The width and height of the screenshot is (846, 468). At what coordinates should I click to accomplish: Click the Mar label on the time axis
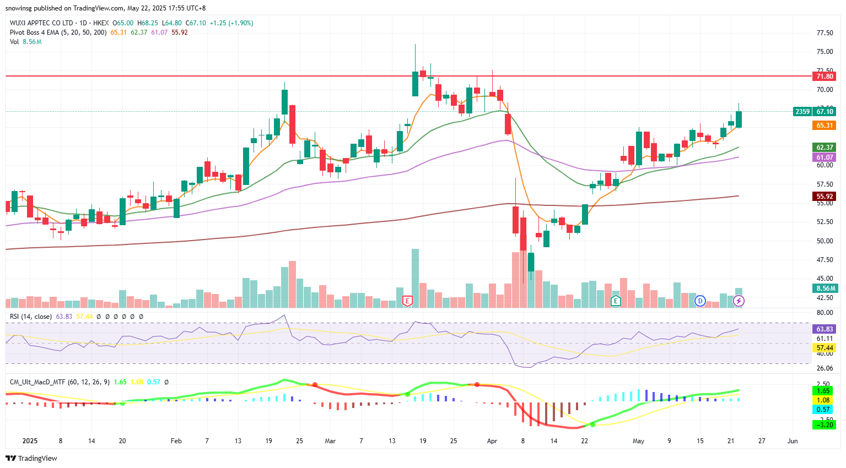click(330, 441)
